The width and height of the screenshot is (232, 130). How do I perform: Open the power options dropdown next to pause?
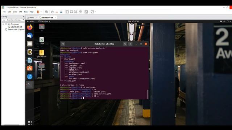[41, 12]
